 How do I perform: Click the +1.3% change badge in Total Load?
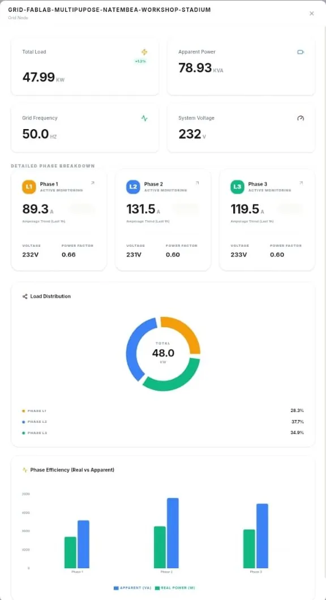[140, 61]
